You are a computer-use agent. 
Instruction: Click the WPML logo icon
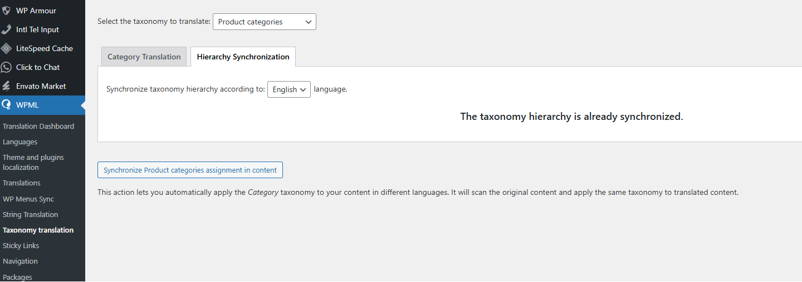[x=7, y=105]
